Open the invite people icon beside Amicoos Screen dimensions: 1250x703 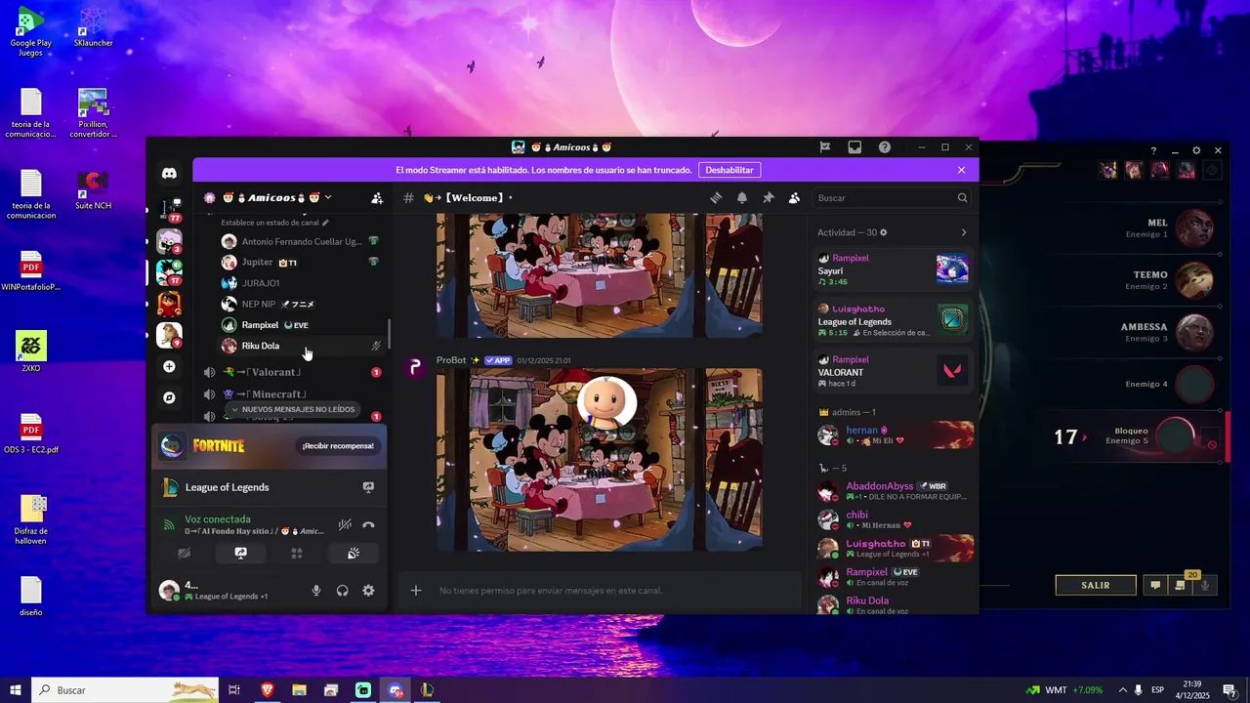pos(377,198)
